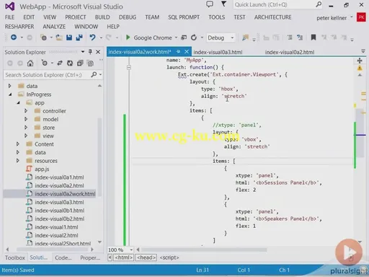Click Solution Explorer Collapse All icon
This screenshot has height=277, width=369.
pos(80,63)
